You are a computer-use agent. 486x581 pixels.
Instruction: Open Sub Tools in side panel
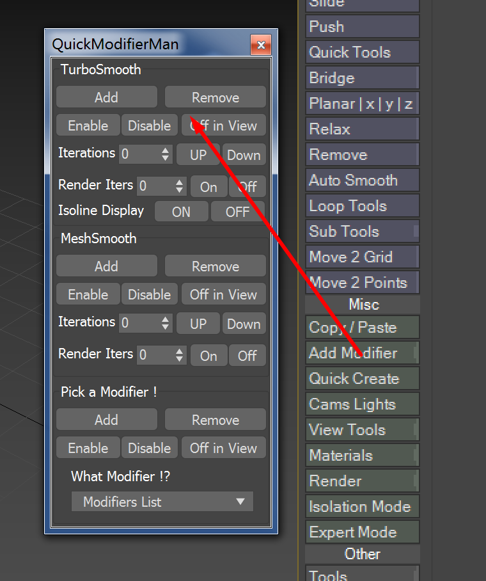pos(363,231)
